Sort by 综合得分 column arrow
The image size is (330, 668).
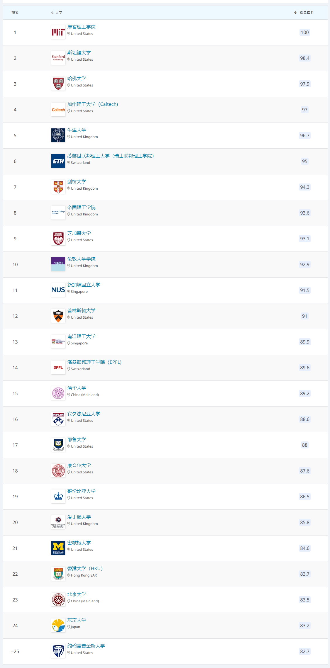click(295, 13)
